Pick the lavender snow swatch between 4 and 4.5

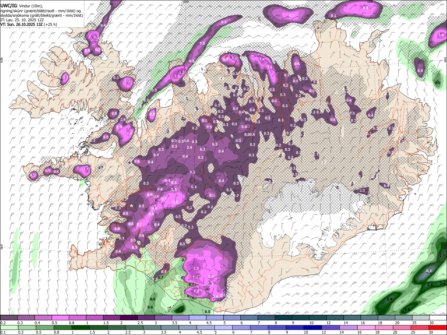pos(198,318)
